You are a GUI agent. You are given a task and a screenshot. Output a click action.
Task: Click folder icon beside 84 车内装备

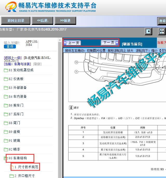(x=6, y=97)
